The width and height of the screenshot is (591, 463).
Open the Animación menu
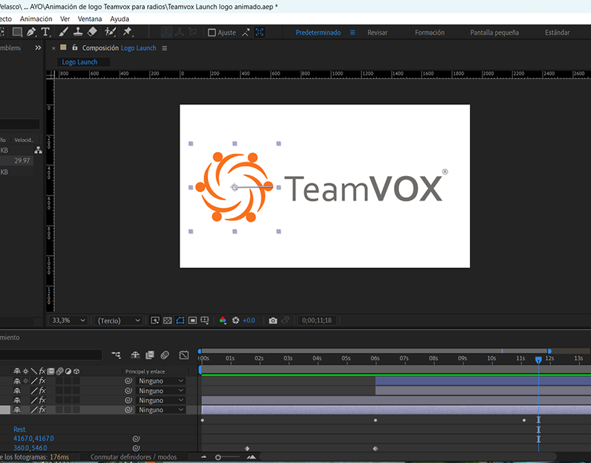click(x=36, y=19)
